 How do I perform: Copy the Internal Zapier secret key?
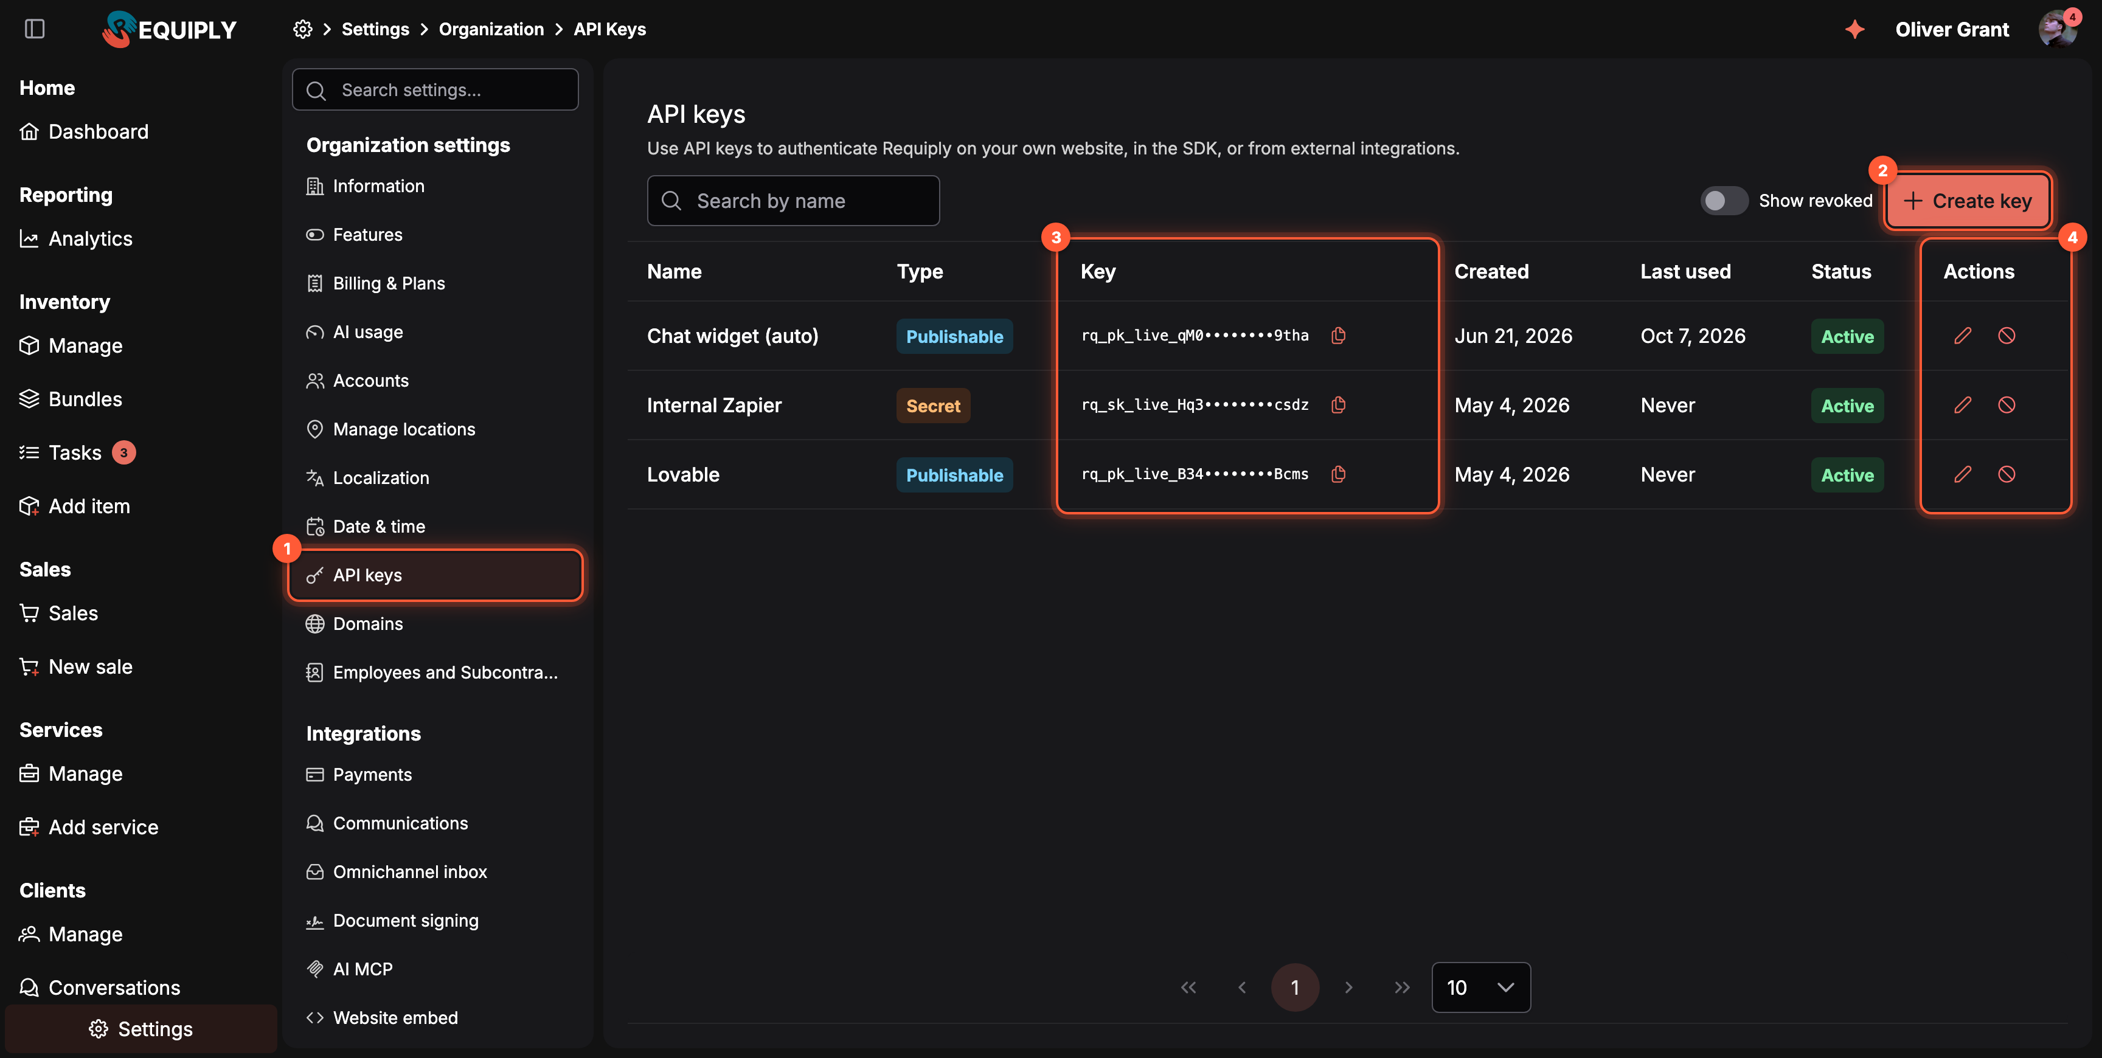[1338, 404]
